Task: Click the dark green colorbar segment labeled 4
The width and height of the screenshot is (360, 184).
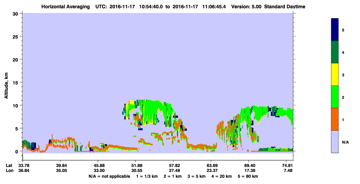Action: 335,52
